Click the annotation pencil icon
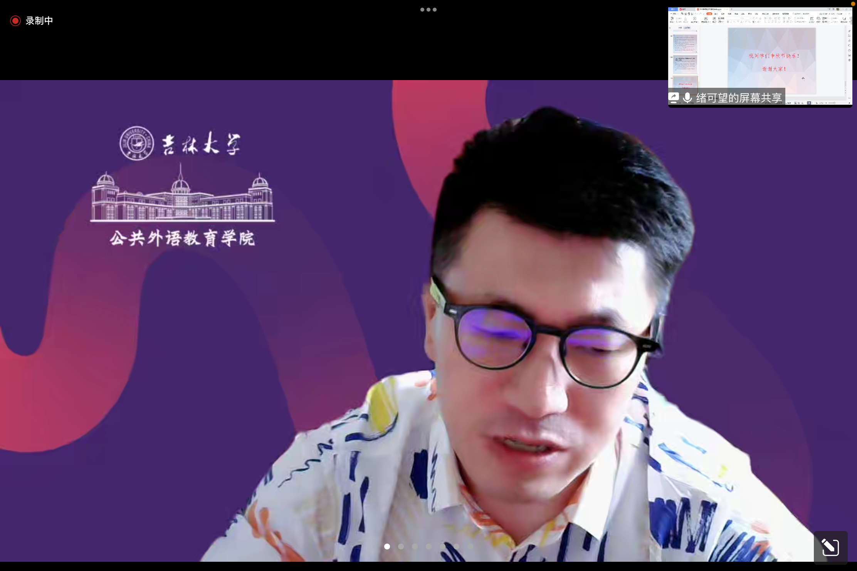857x571 pixels. [x=830, y=547]
